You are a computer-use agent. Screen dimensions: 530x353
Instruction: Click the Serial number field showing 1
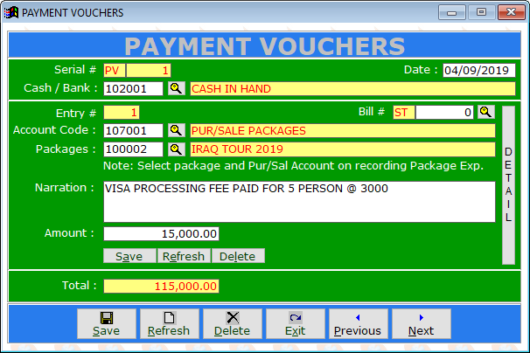tap(149, 70)
